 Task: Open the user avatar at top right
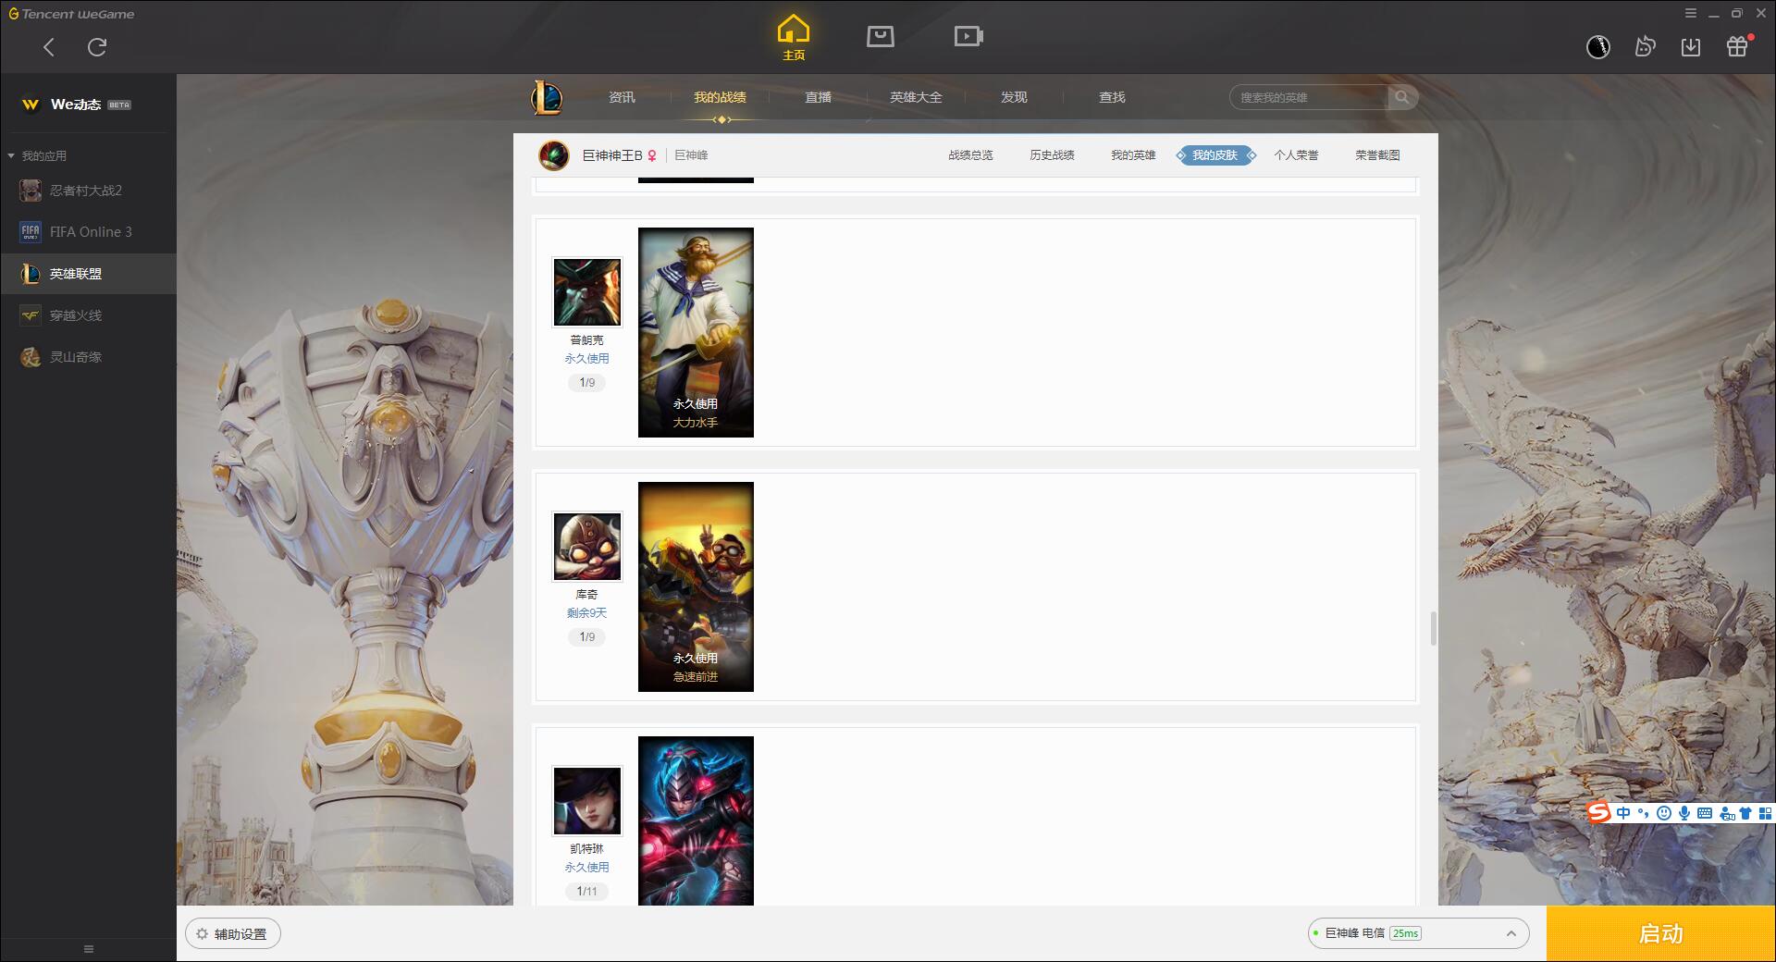[x=1598, y=47]
